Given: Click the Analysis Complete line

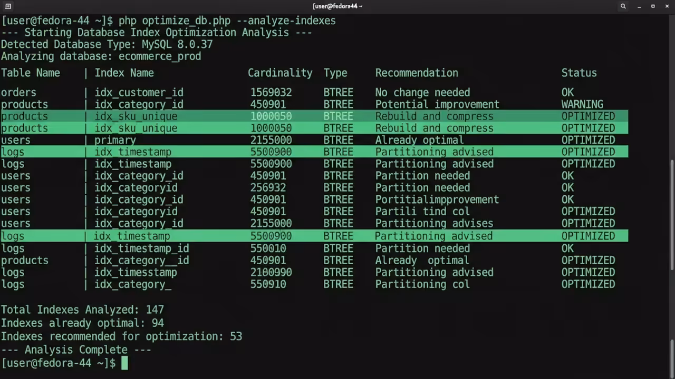Looking at the screenshot, I should point(76,350).
